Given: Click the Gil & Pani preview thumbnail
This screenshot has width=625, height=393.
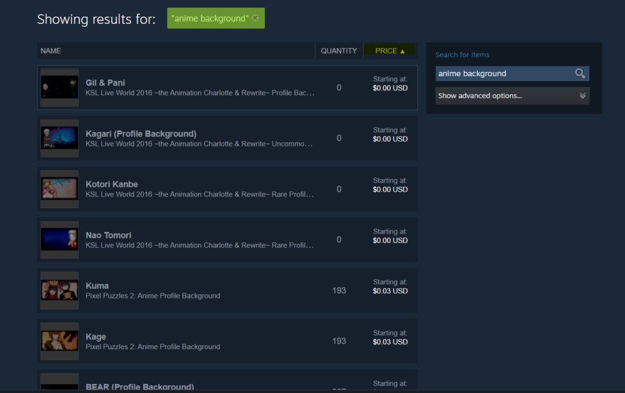Looking at the screenshot, I should pos(59,87).
